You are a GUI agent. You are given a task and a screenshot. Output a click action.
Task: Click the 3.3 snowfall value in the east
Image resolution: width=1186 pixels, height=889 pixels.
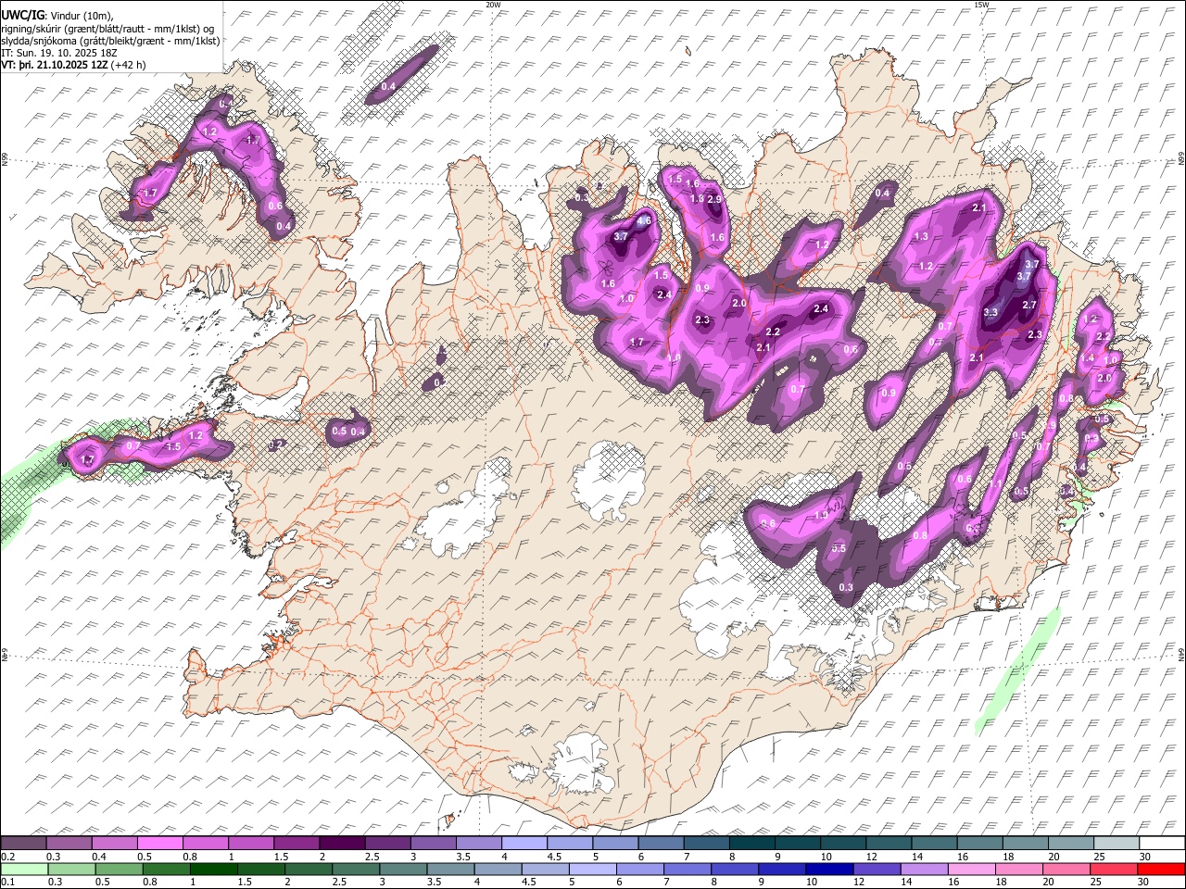[x=990, y=312]
